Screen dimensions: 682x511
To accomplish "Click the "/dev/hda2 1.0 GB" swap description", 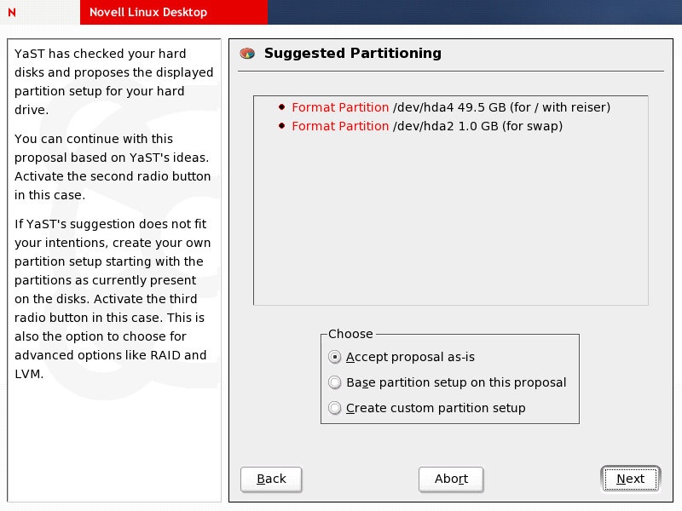I will point(477,126).
